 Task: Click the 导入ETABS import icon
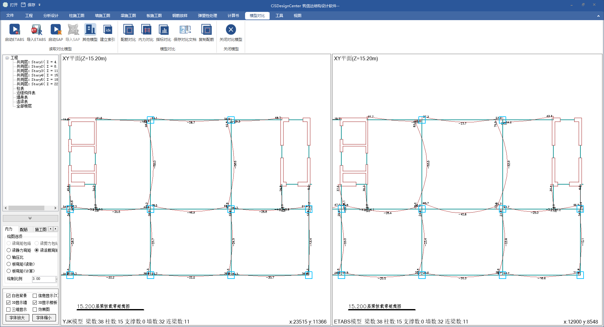click(36, 30)
